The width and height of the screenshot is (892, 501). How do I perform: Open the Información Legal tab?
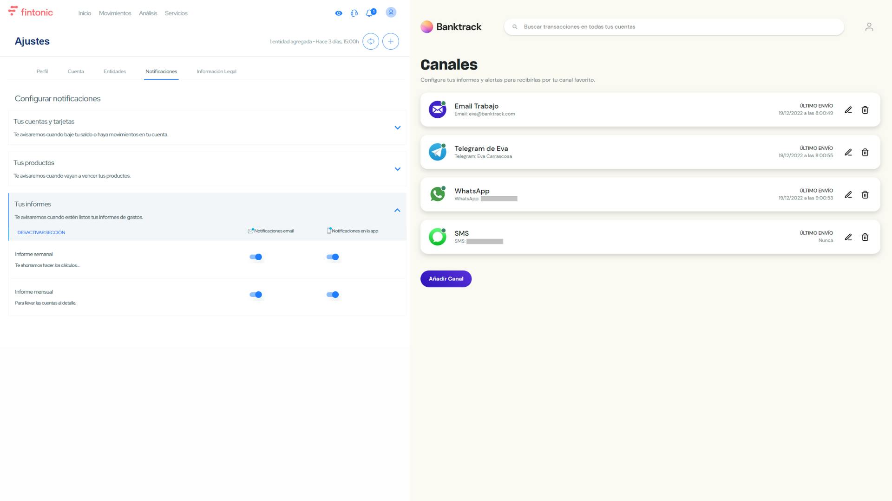tap(216, 71)
